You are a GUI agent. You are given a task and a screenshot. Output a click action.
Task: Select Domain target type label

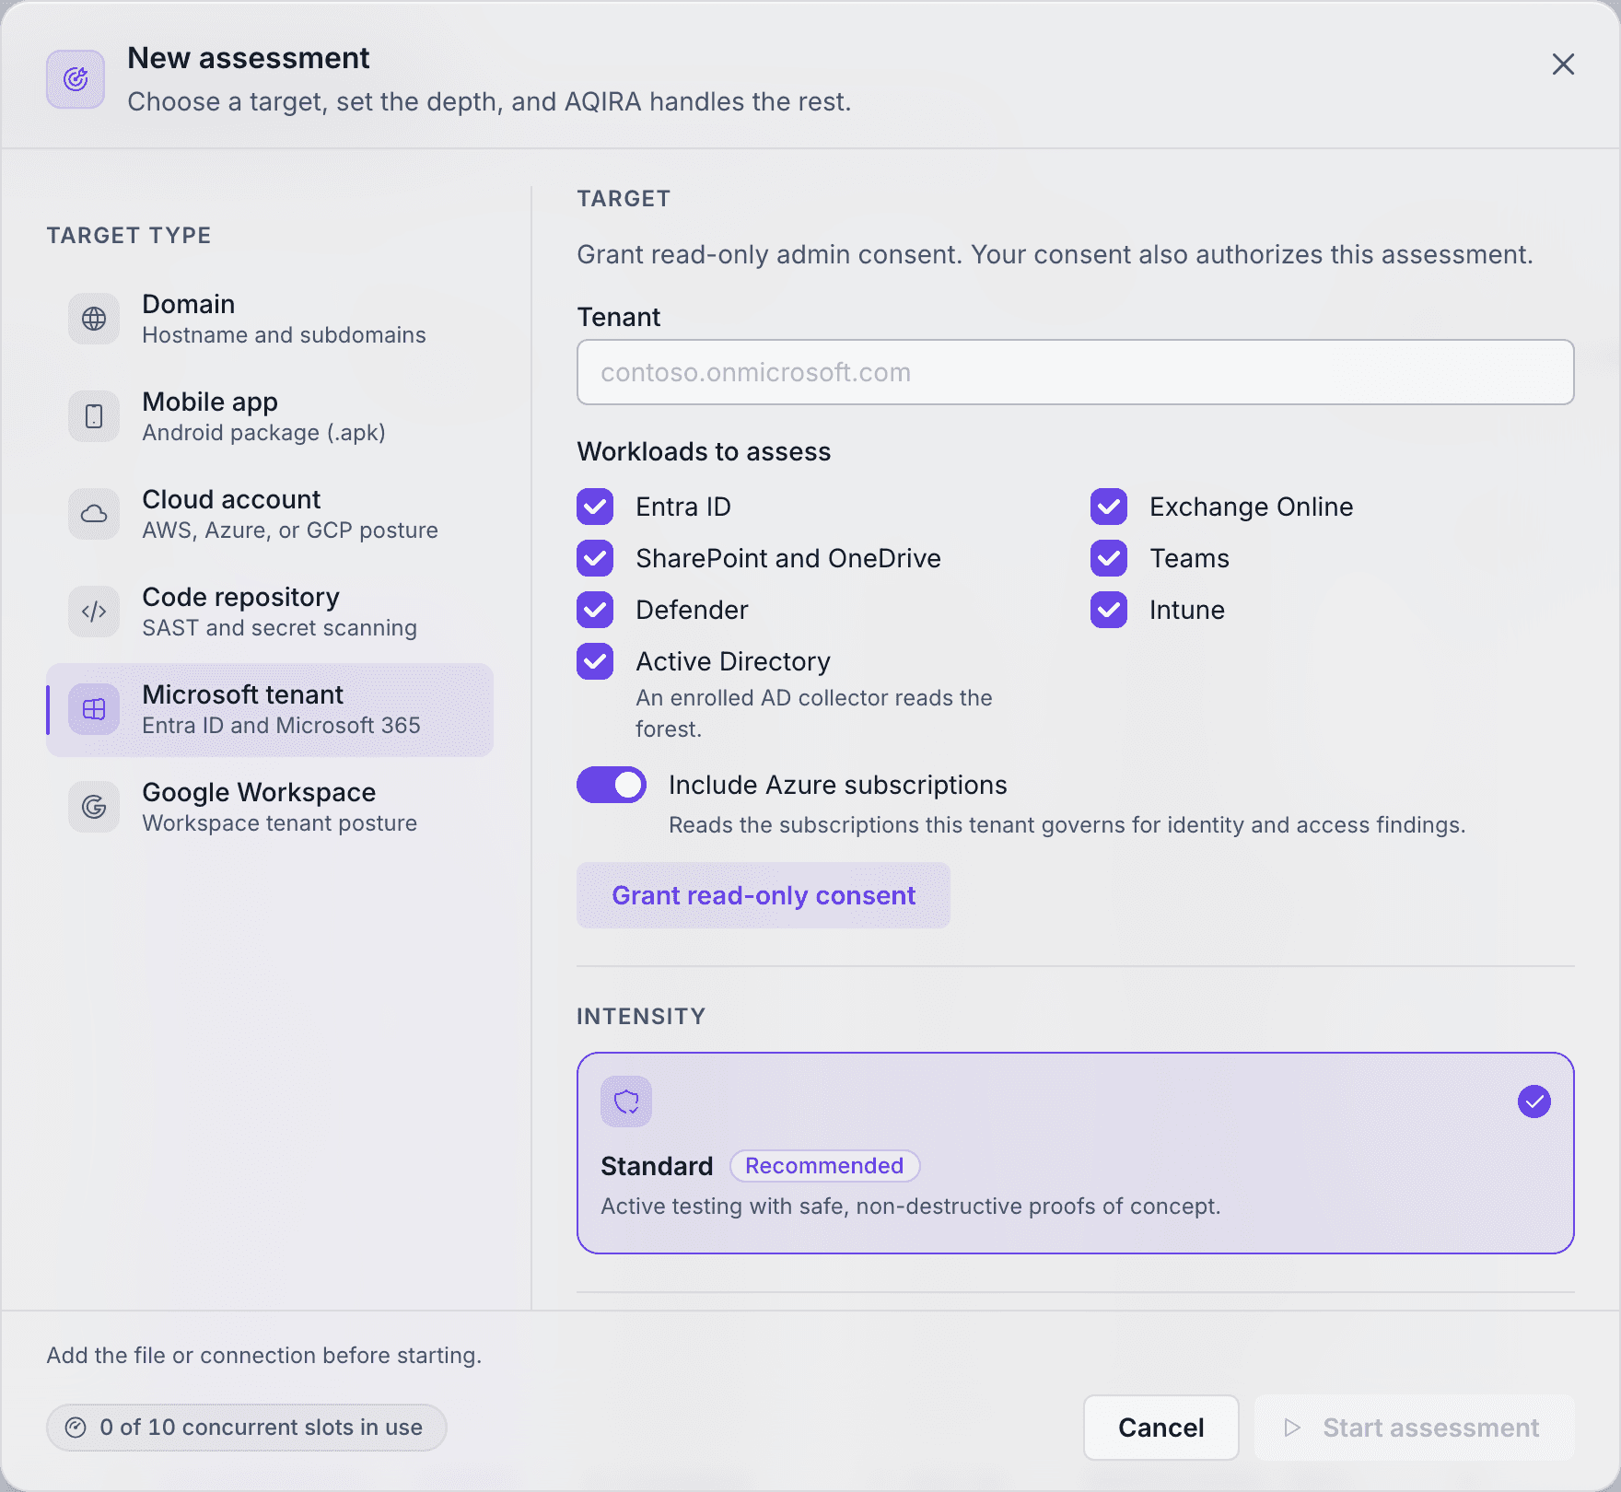pyautogui.click(x=189, y=304)
